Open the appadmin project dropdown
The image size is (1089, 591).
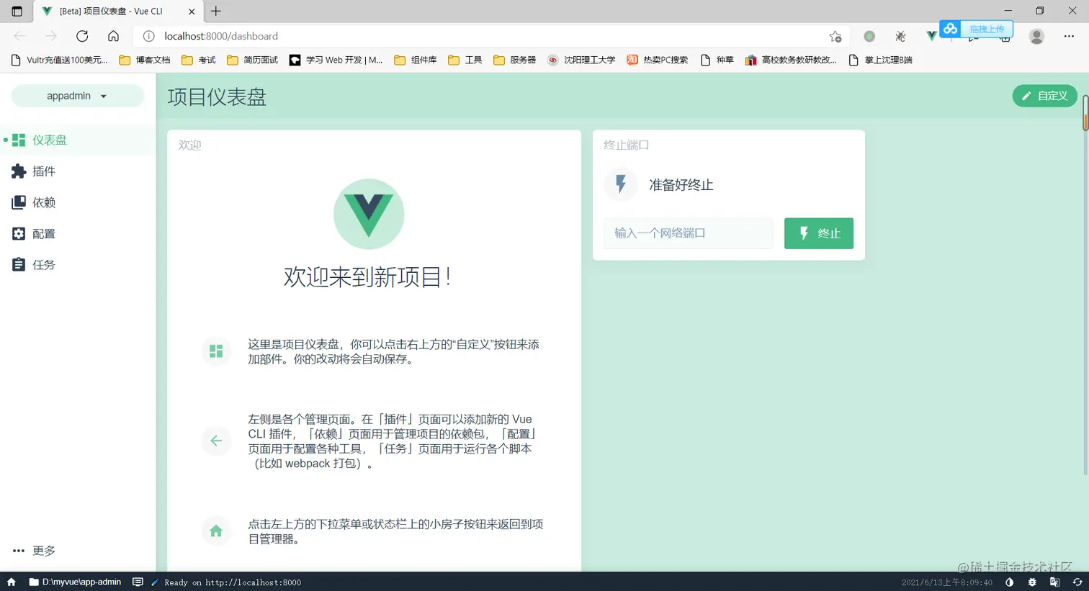(x=77, y=95)
